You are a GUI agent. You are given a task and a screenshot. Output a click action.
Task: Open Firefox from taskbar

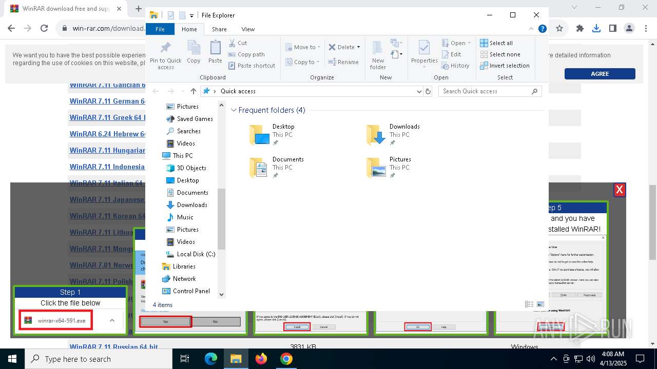[261, 359]
